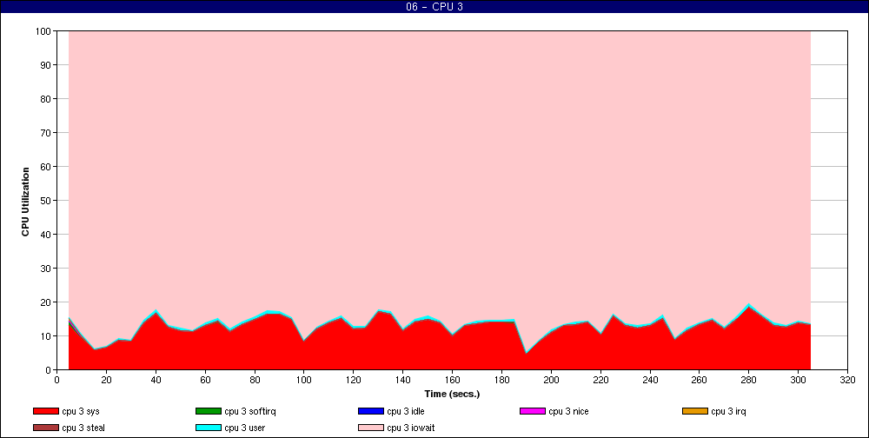This screenshot has width=869, height=438.
Task: Click the 'Time (secs.)' x-axis label
Action: click(x=452, y=395)
